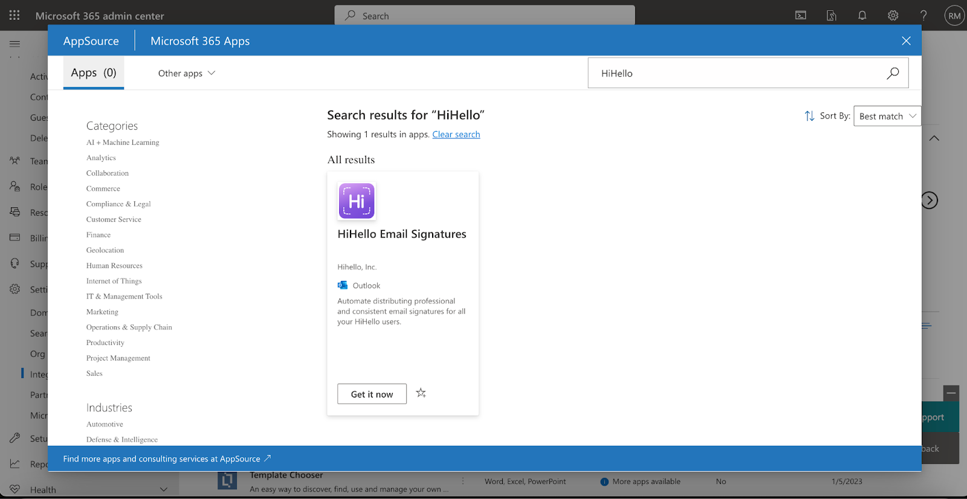Open Billing sidebar icon
The width and height of the screenshot is (967, 499).
[x=15, y=237]
